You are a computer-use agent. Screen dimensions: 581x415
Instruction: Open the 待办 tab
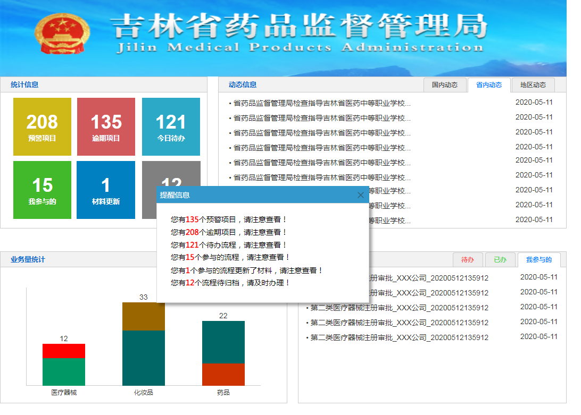(x=468, y=260)
